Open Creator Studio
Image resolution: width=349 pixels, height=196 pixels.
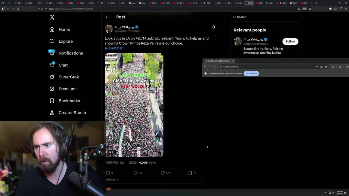(x=68, y=113)
